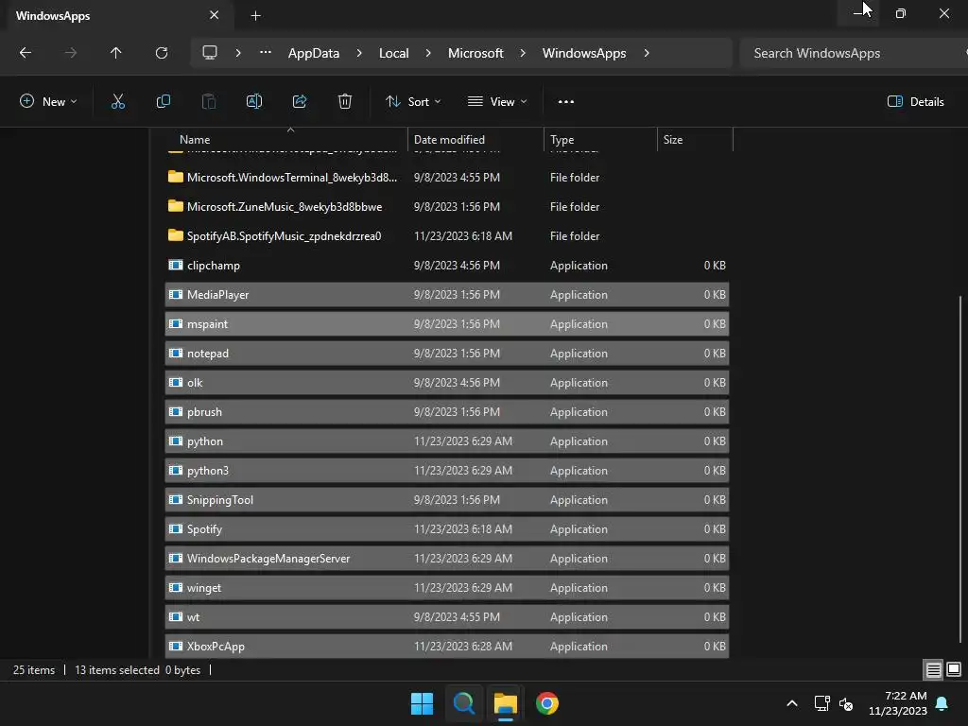Switch to details list view in status bar
968x726 pixels.
pyautogui.click(x=933, y=670)
